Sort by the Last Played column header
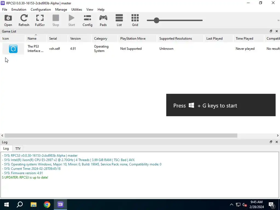The height and width of the screenshot is (210, 280). (x=218, y=38)
